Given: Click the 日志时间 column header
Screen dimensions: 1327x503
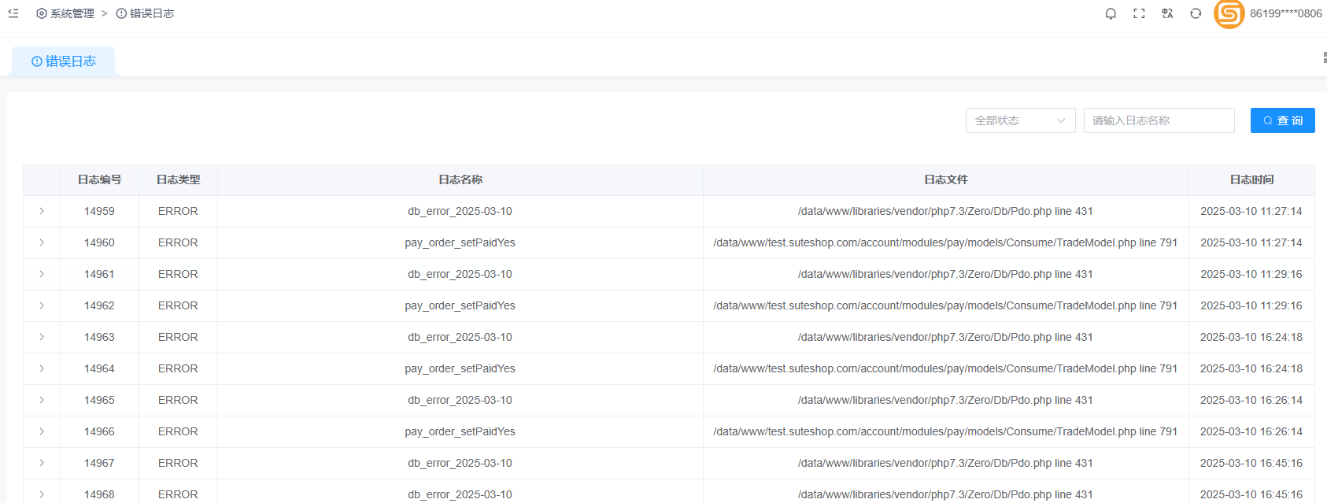Looking at the screenshot, I should 1251,179.
